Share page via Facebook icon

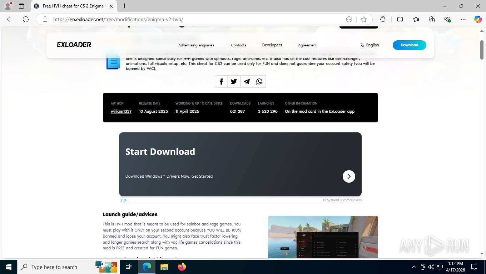coord(221,81)
